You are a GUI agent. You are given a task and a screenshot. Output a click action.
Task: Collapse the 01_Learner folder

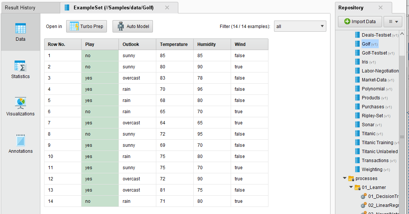click(351, 187)
